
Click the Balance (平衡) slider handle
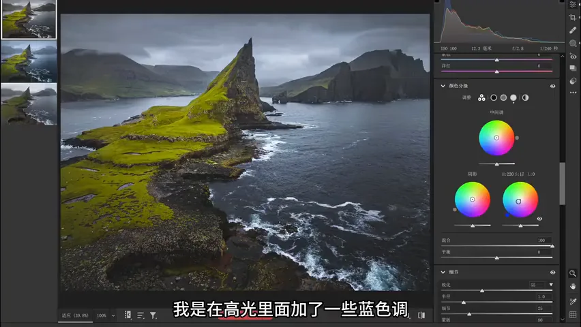click(x=497, y=258)
